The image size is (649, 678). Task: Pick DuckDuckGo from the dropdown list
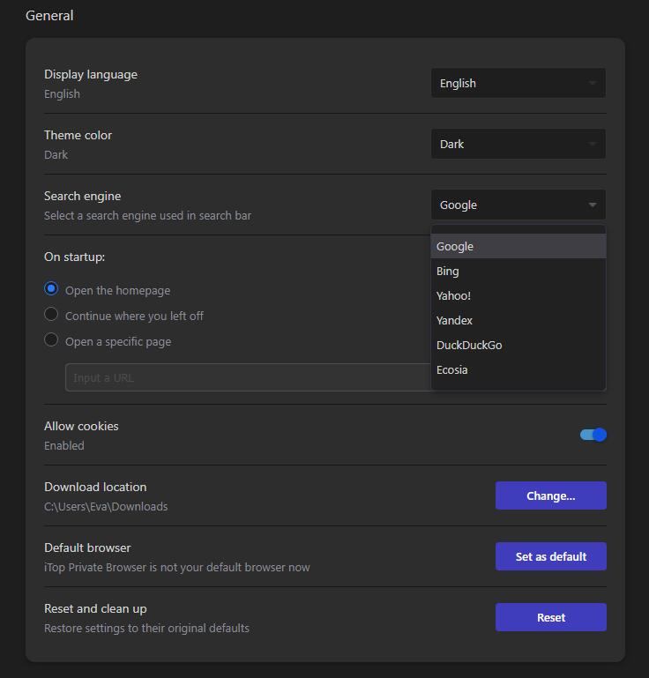click(x=518, y=345)
